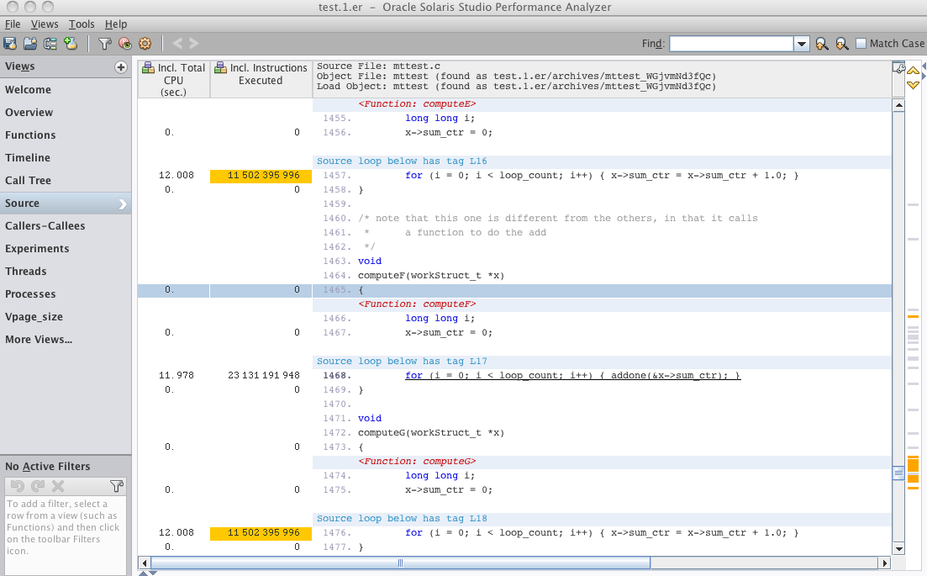Open the Find history dropdown arrow
Image resolution: width=927 pixels, height=576 pixels.
801,44
